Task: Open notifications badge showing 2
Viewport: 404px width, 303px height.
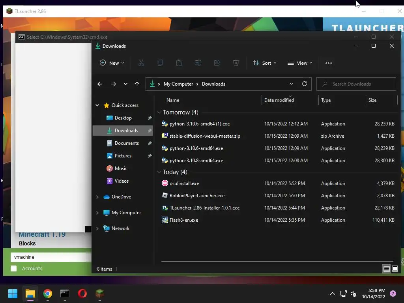Action: click(x=393, y=294)
